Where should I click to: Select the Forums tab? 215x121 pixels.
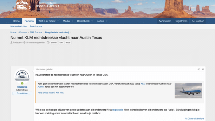tap(29, 21)
